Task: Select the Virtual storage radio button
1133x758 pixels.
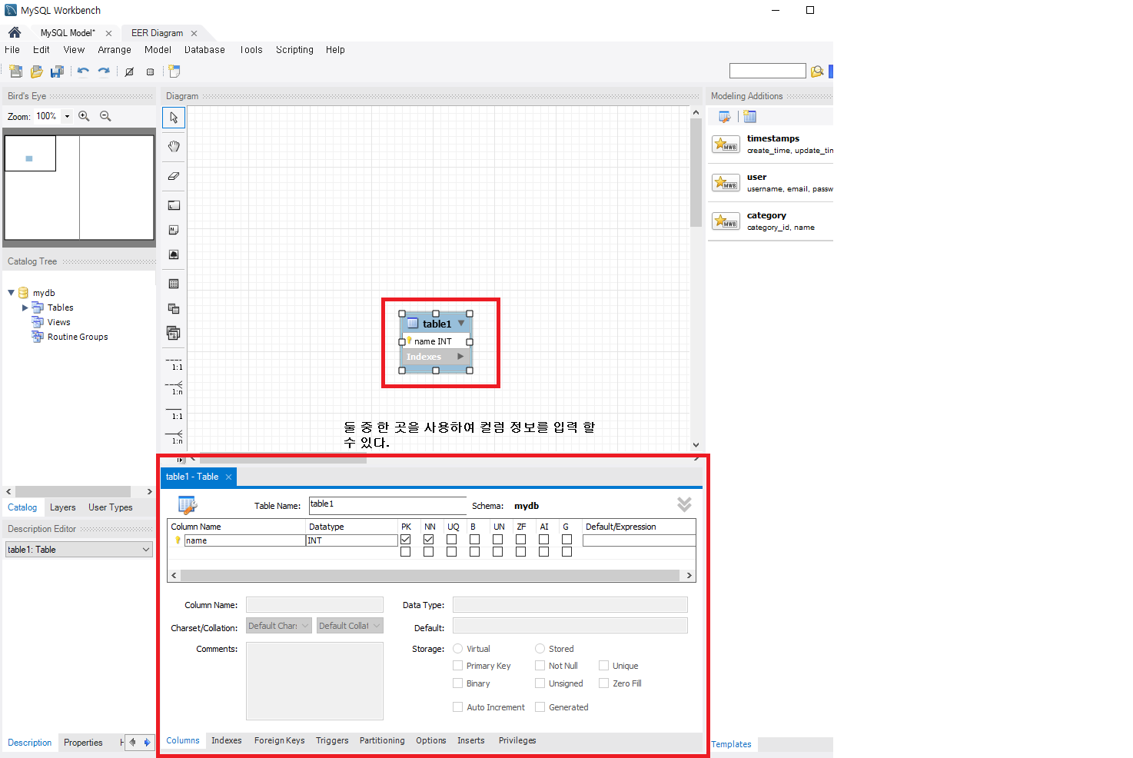Action: coord(458,649)
